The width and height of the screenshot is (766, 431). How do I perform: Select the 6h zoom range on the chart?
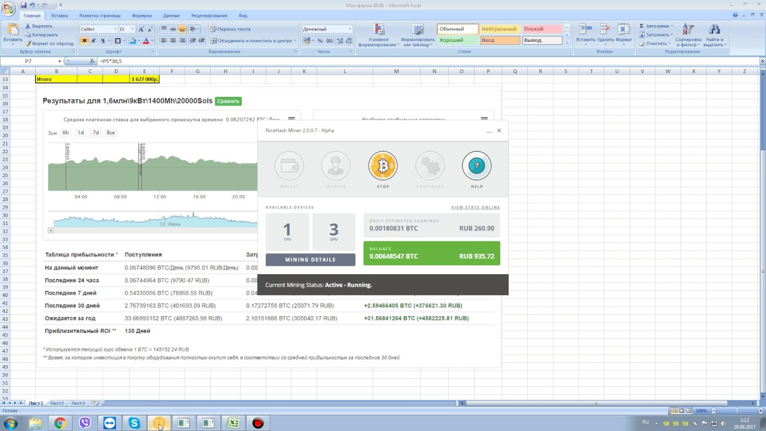click(x=66, y=133)
